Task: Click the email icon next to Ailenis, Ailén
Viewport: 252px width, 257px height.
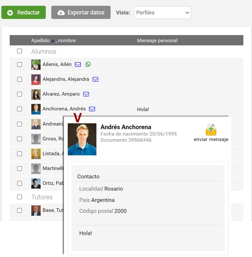Action: click(78, 64)
